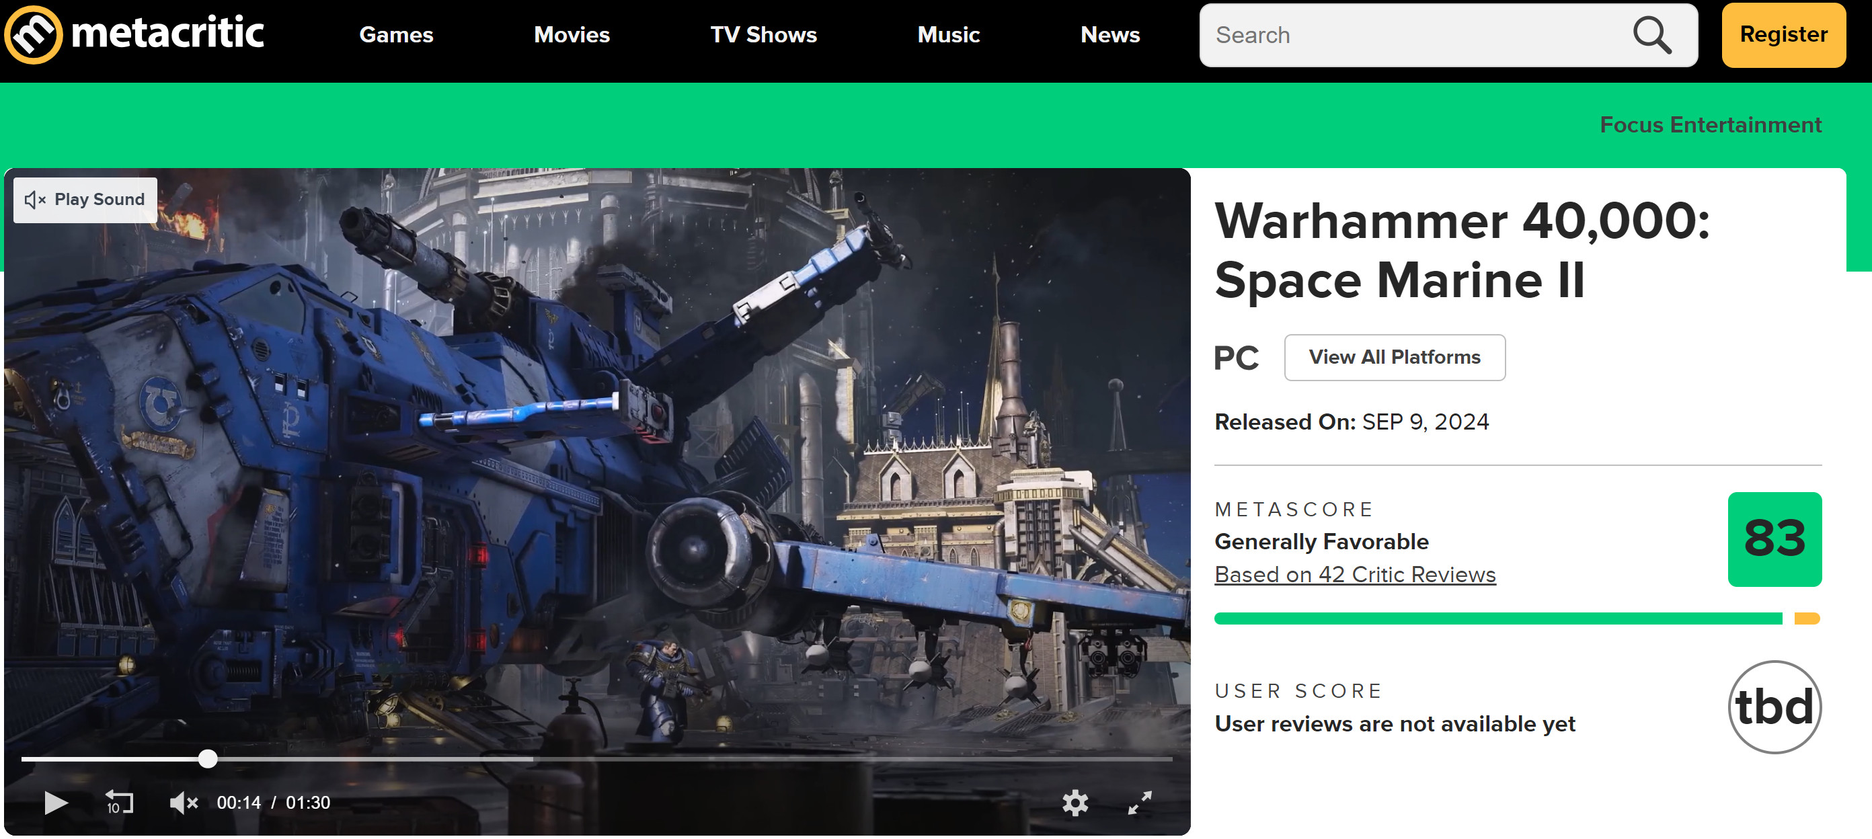The image size is (1872, 839).
Task: Open Based on 42 Critic Reviews link
Action: pos(1355,575)
